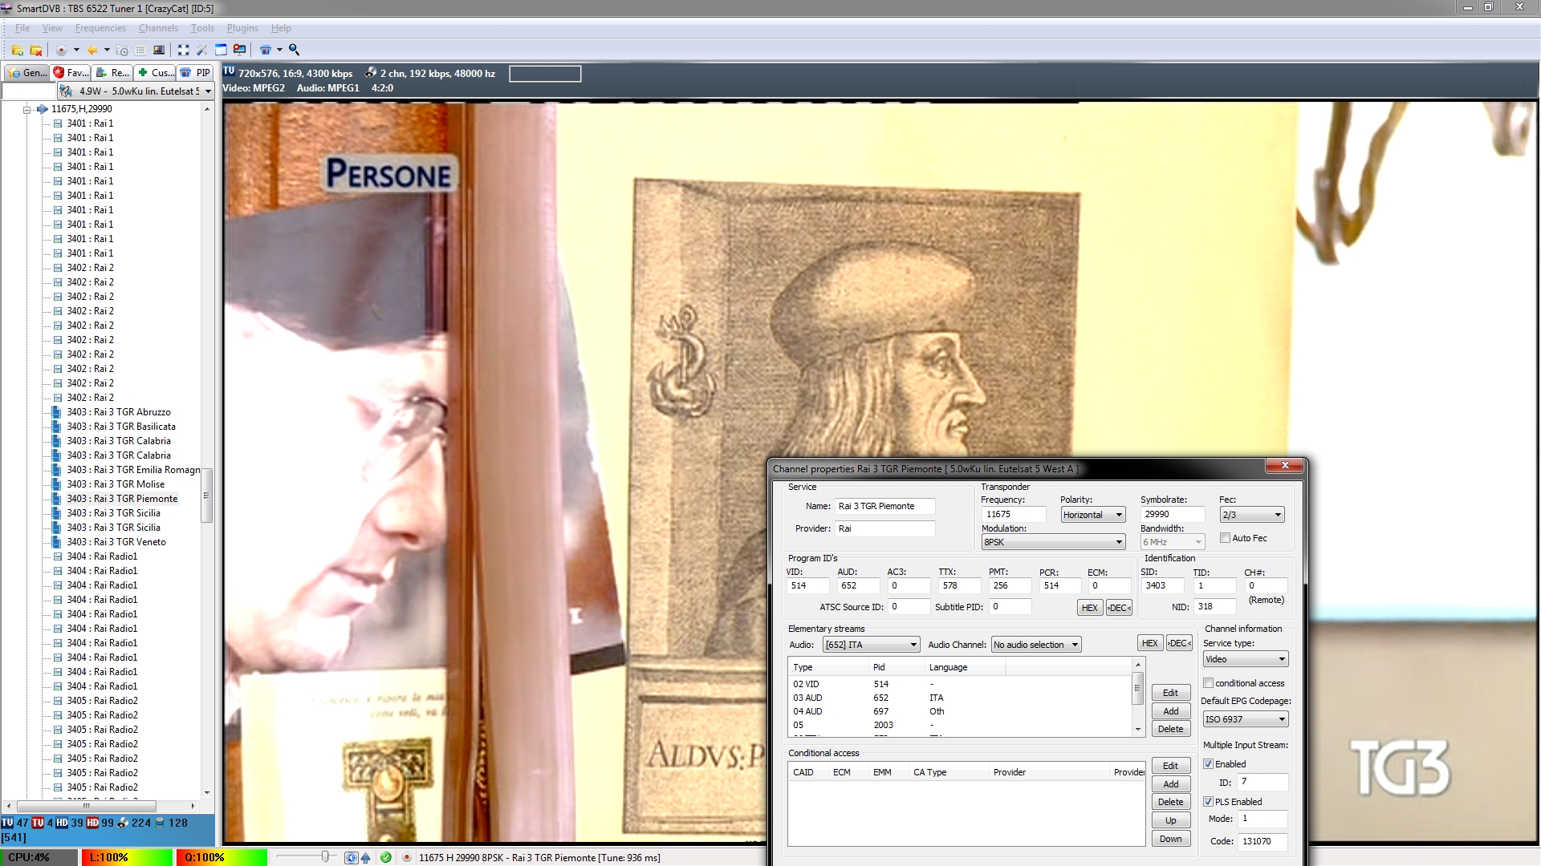
Task: Click the delete folder toolbar icon
Action: [x=35, y=50]
